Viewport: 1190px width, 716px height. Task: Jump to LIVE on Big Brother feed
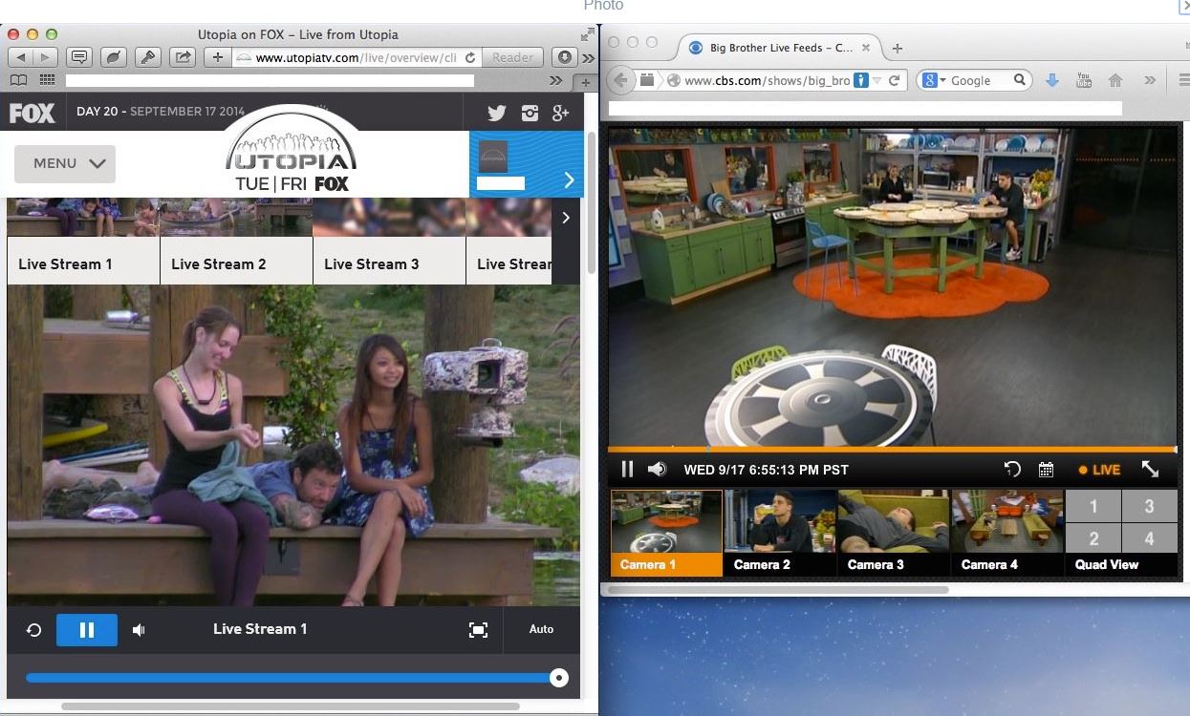[1099, 470]
